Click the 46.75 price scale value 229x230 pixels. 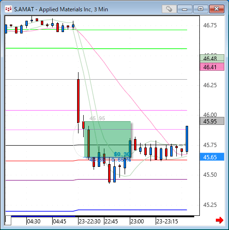click(210, 25)
